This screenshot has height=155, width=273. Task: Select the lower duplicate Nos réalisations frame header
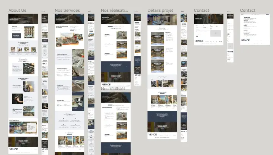pyautogui.click(x=116, y=98)
